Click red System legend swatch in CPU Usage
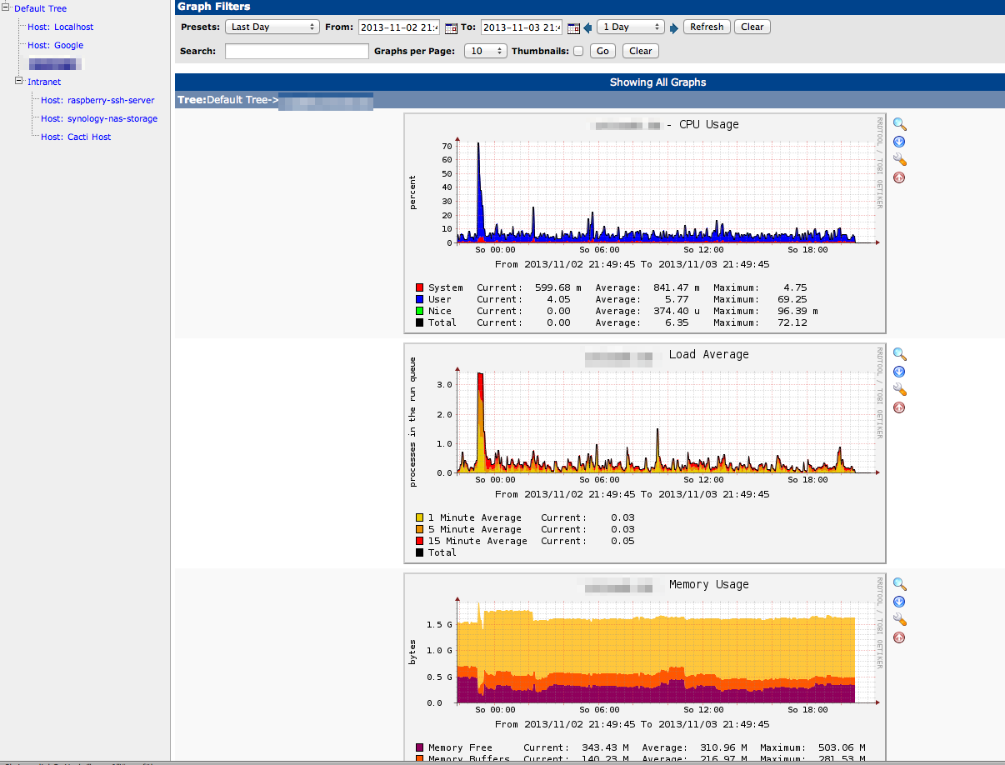Image resolution: width=1005 pixels, height=765 pixels. 419,287
